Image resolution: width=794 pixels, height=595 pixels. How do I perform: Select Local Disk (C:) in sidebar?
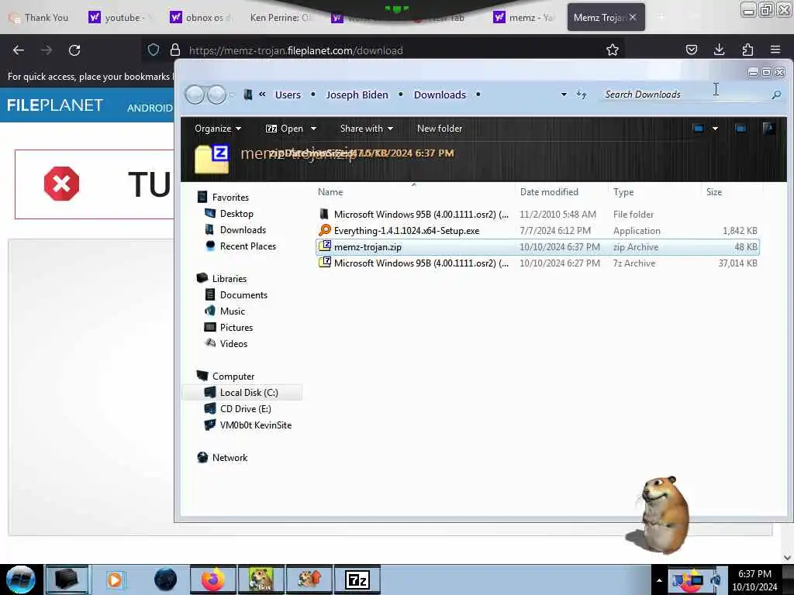click(x=242, y=393)
